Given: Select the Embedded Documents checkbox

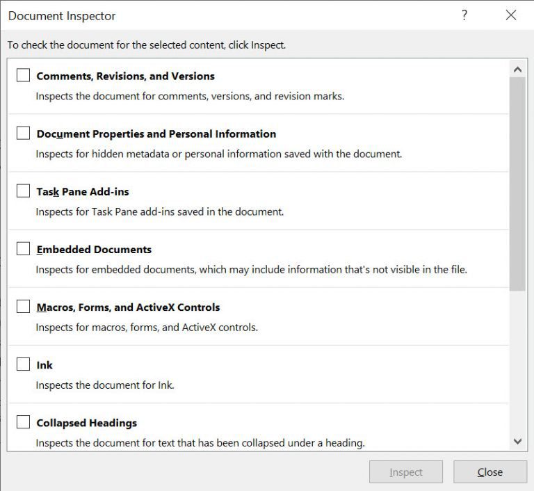Looking at the screenshot, I should (x=23, y=248).
